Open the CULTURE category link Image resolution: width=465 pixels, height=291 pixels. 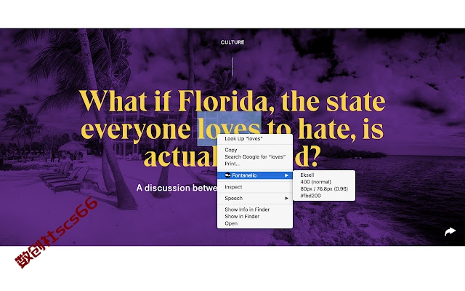tap(232, 42)
